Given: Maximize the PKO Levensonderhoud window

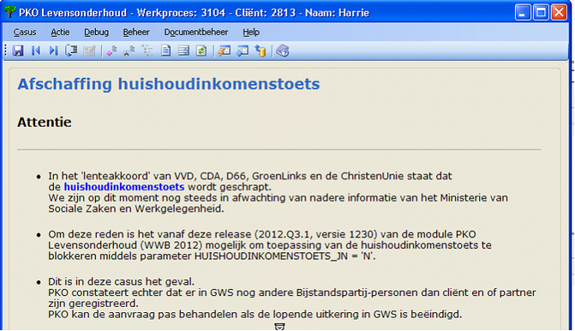Looking at the screenshot, I should (541, 13).
